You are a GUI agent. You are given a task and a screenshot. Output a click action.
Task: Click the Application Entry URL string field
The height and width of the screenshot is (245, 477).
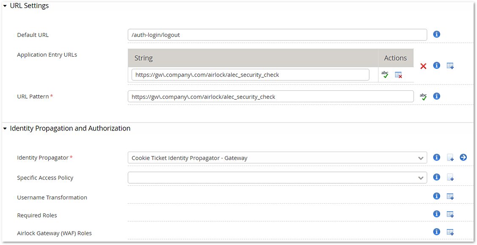tap(250, 75)
